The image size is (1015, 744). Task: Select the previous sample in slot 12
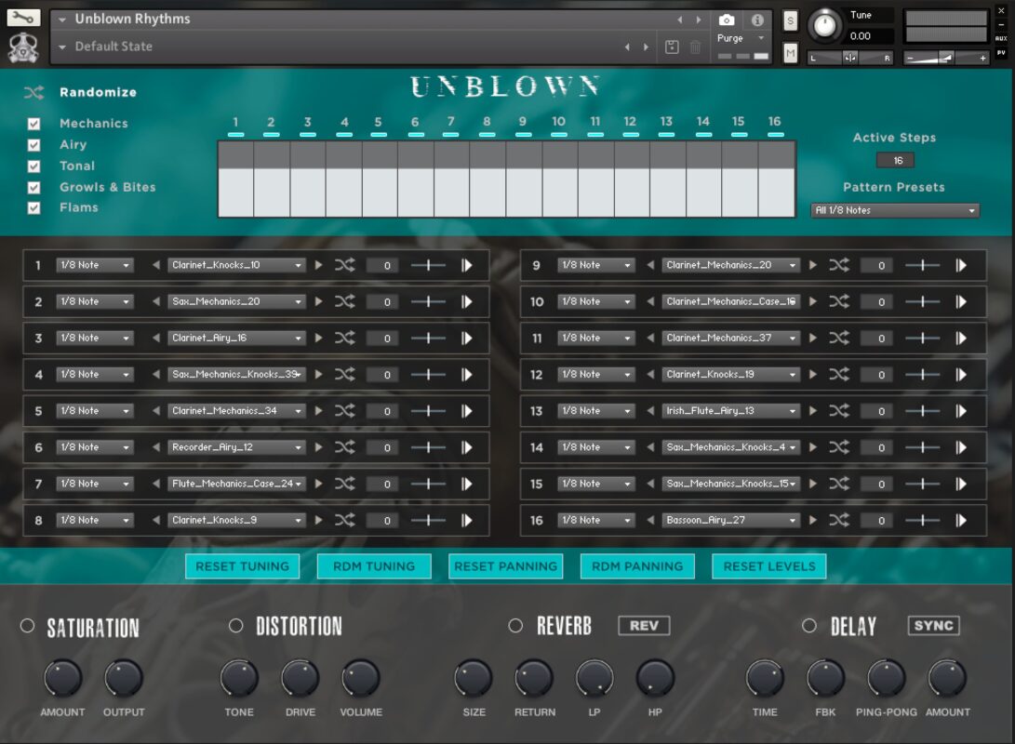click(650, 375)
